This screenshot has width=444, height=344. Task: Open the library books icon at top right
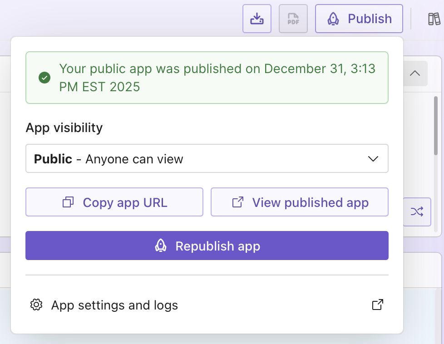(x=434, y=19)
